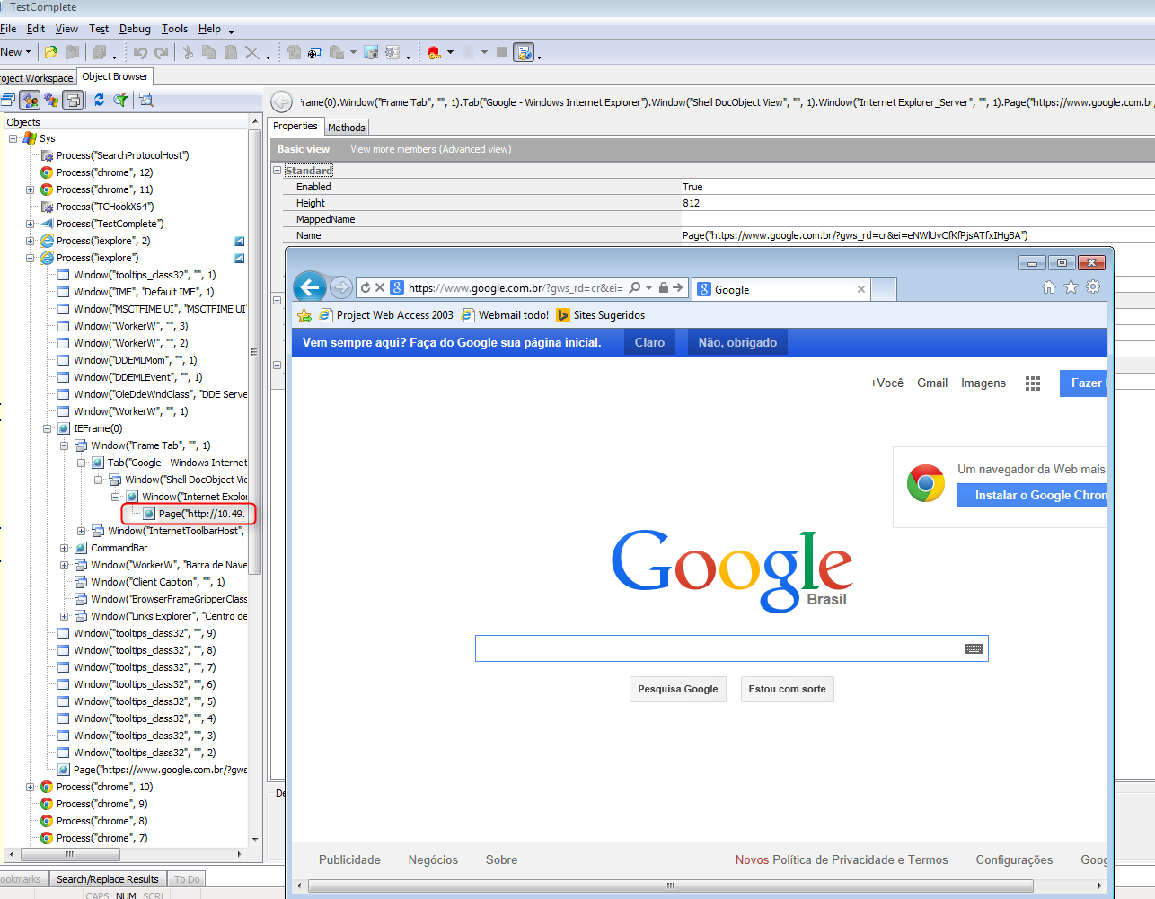Screen dimensions: 1155x899
Task: Expand the Process("chrome", 11) tree node
Action: [30, 189]
